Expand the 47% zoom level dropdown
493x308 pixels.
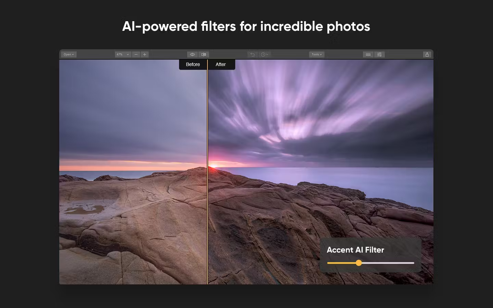123,54
